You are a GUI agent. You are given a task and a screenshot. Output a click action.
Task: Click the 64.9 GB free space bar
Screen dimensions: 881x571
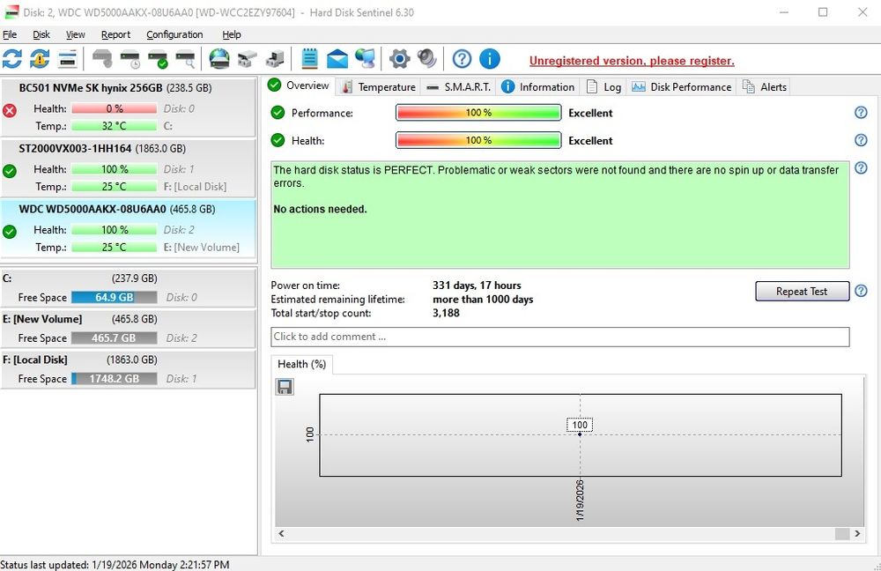point(114,297)
